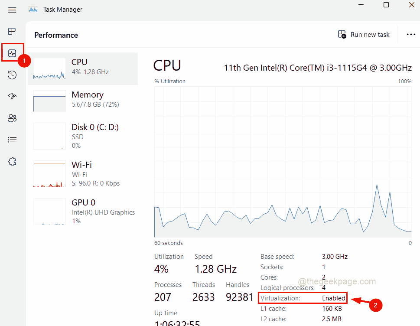The height and width of the screenshot is (326, 420).
Task: Open the Startup apps page
Action: click(12, 96)
